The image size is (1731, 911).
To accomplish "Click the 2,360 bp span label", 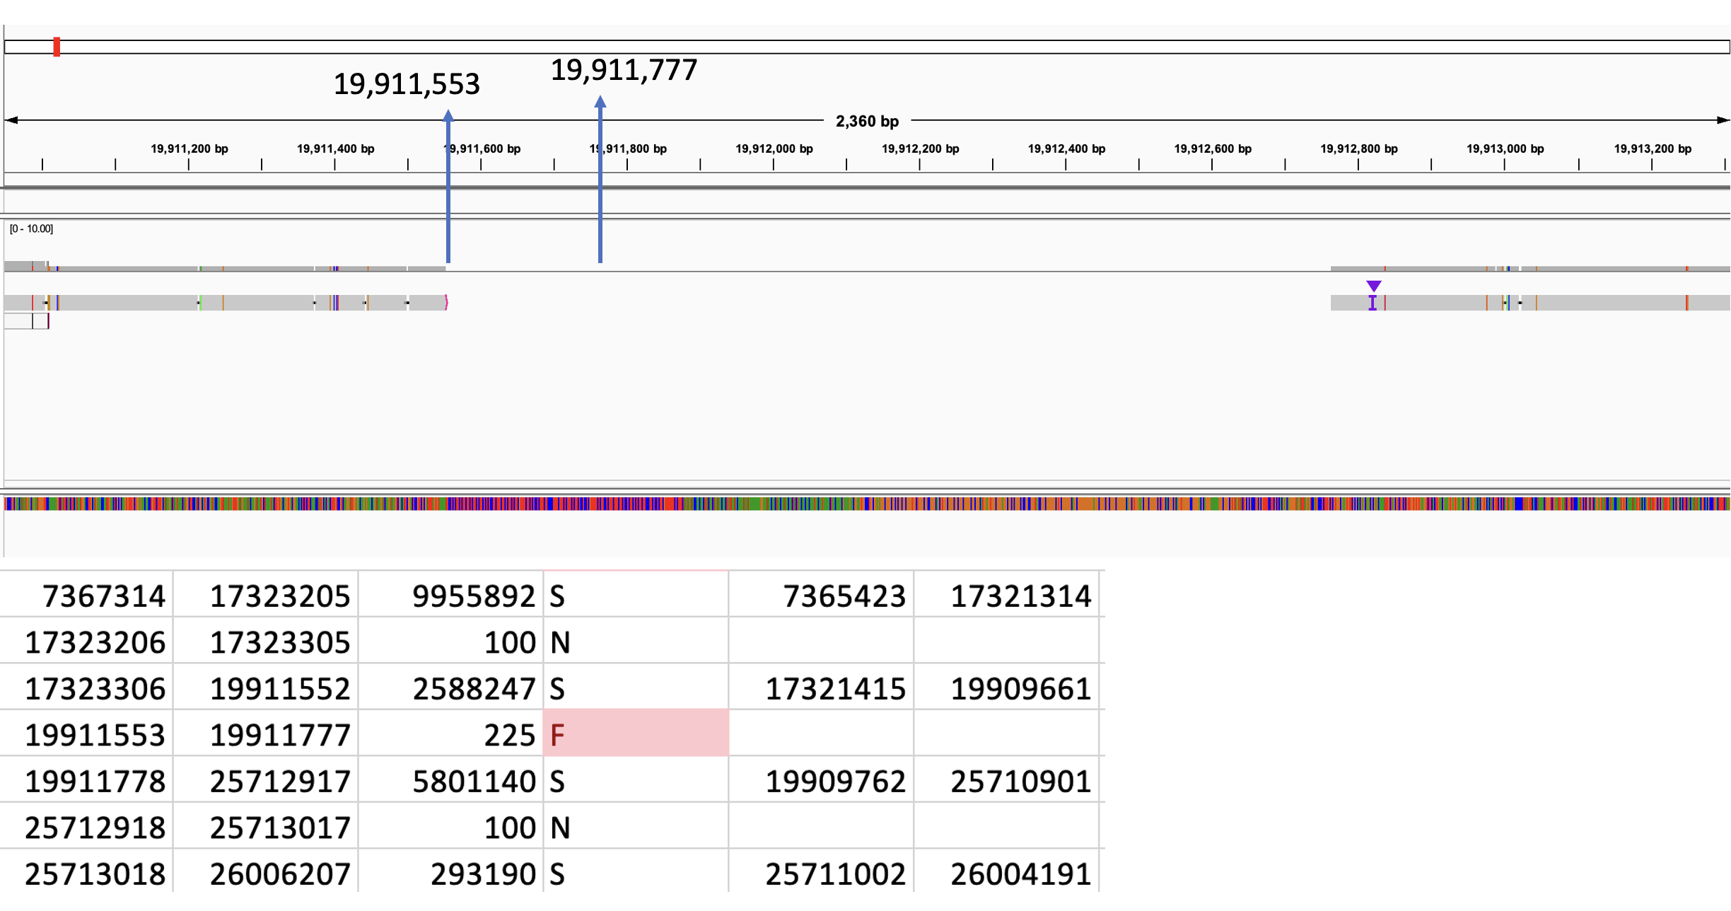I will click(865, 121).
